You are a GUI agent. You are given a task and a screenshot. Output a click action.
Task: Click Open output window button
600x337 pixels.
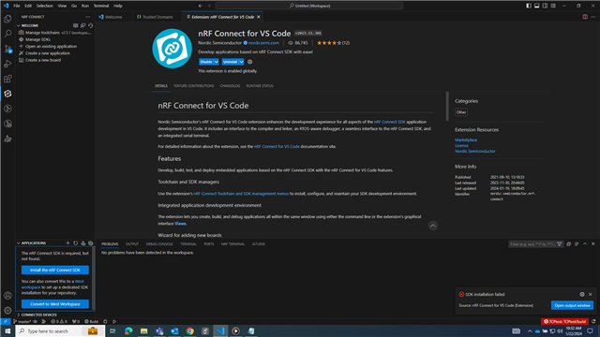coord(572,305)
